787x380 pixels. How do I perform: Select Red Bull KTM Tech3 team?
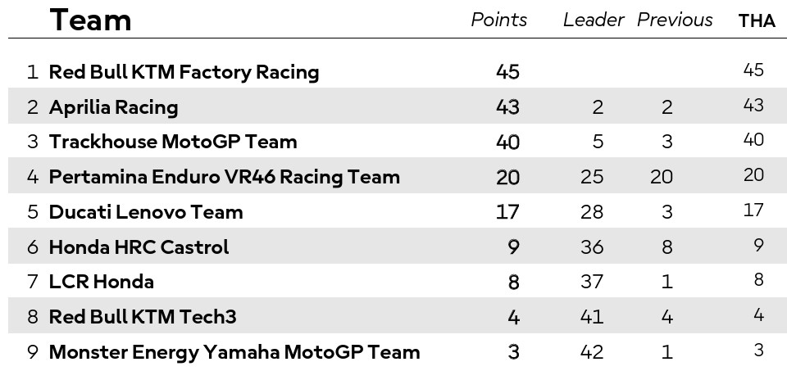point(143,317)
